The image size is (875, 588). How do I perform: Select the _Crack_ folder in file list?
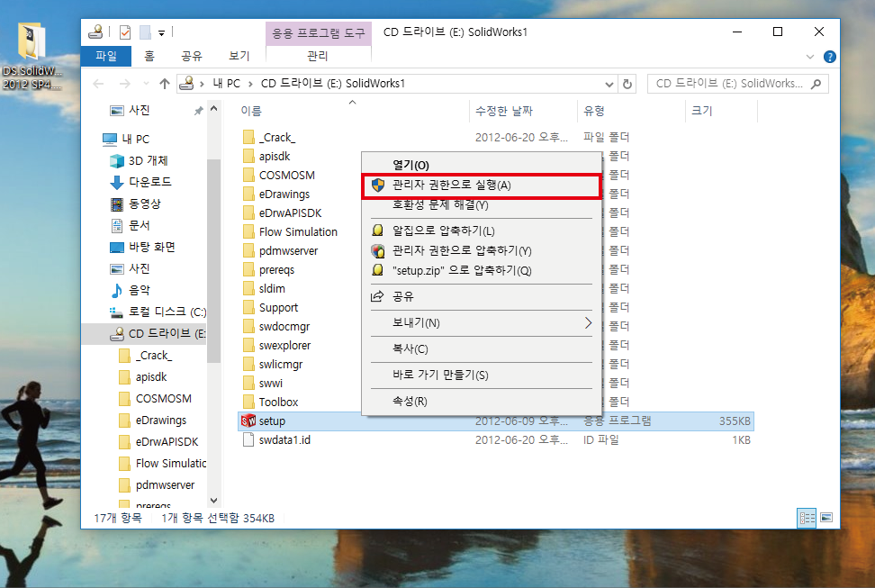pyautogui.click(x=269, y=138)
